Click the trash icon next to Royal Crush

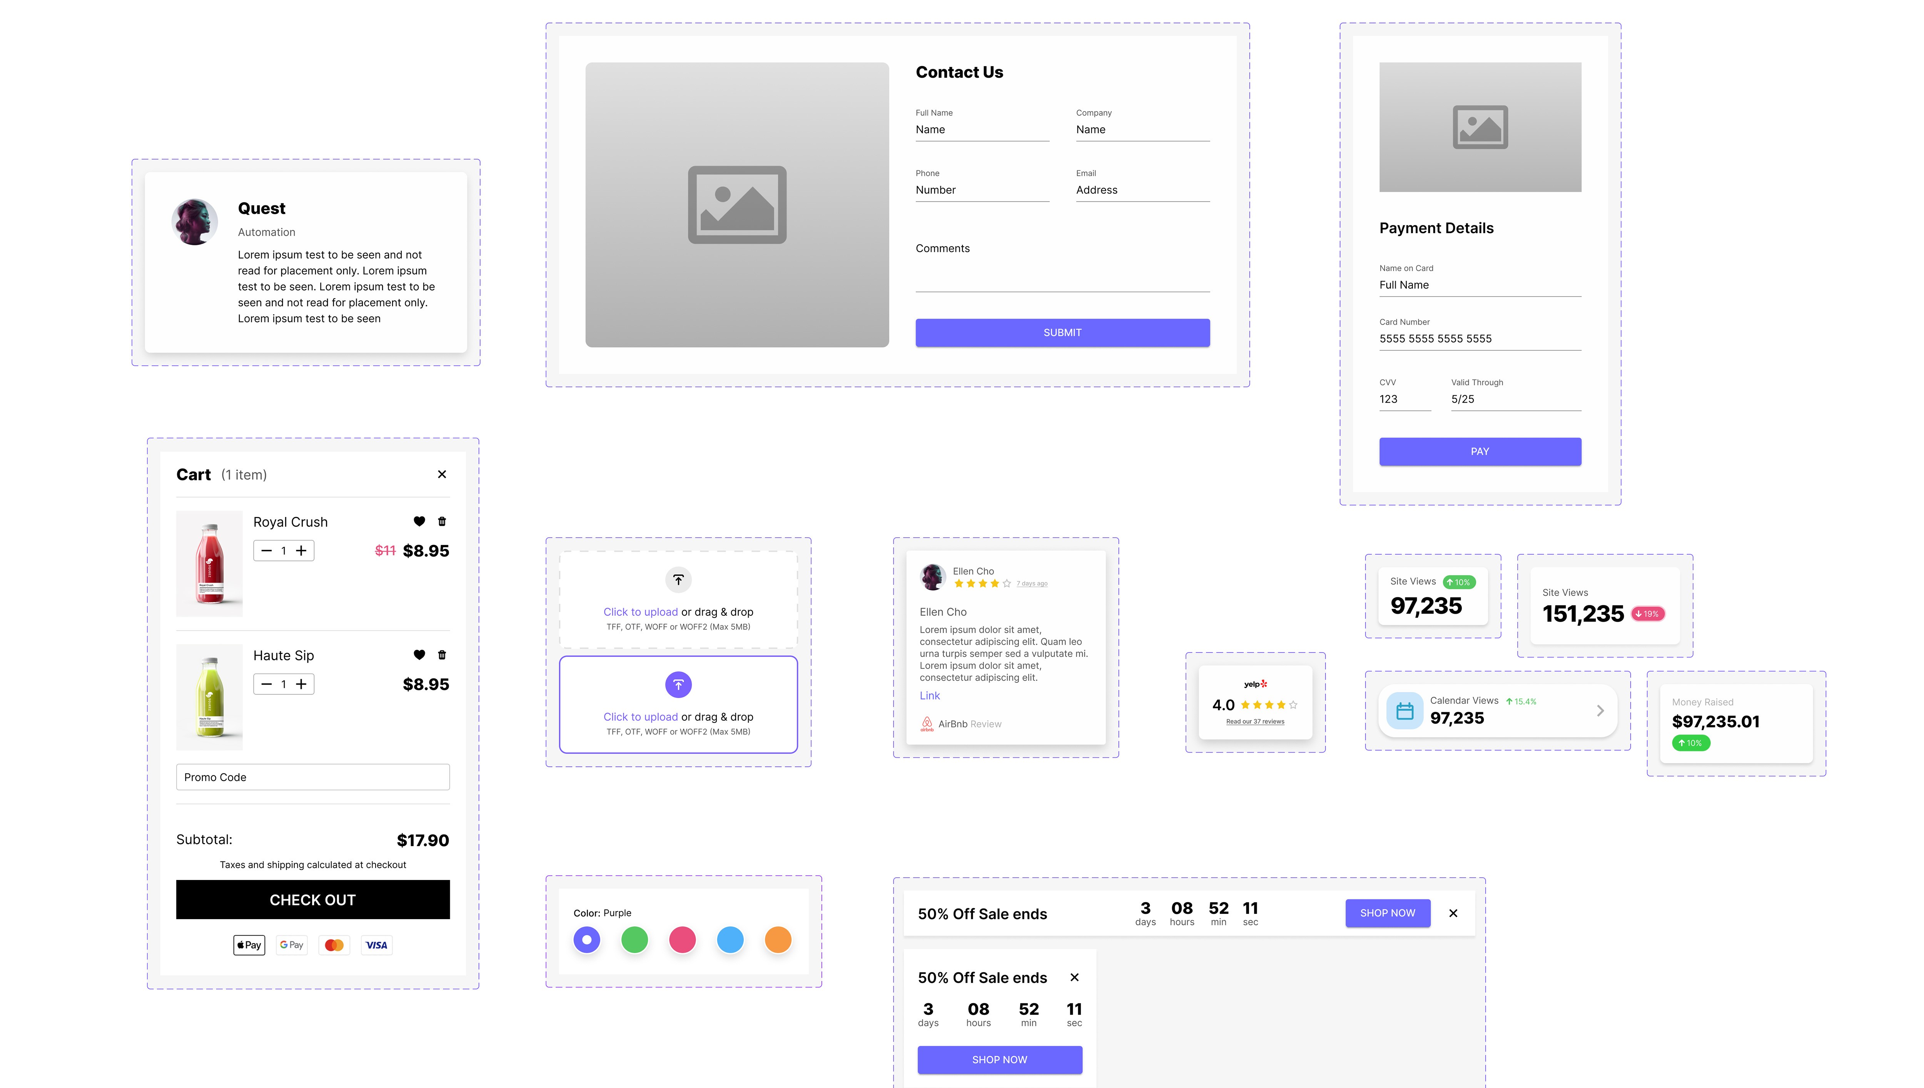[x=442, y=522]
